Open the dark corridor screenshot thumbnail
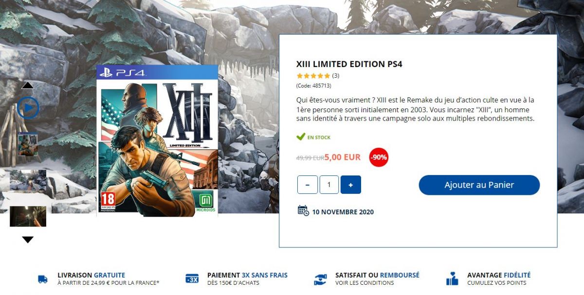584x295 pixels. (x=28, y=216)
